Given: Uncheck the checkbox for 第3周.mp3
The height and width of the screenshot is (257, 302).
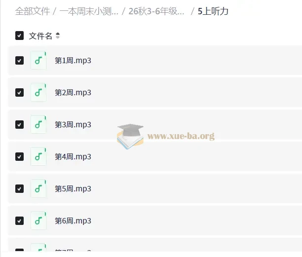Looking at the screenshot, I should pos(19,124).
